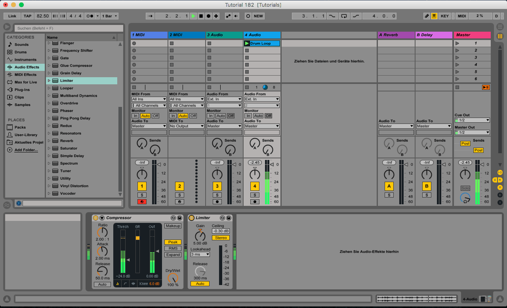Image resolution: width=507 pixels, height=308 pixels.
Task: Expand the Reverb folder in browser
Action: [x=49, y=141]
